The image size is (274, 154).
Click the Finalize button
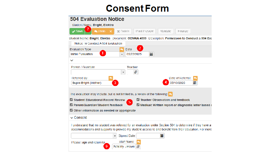(x=183, y=31)
